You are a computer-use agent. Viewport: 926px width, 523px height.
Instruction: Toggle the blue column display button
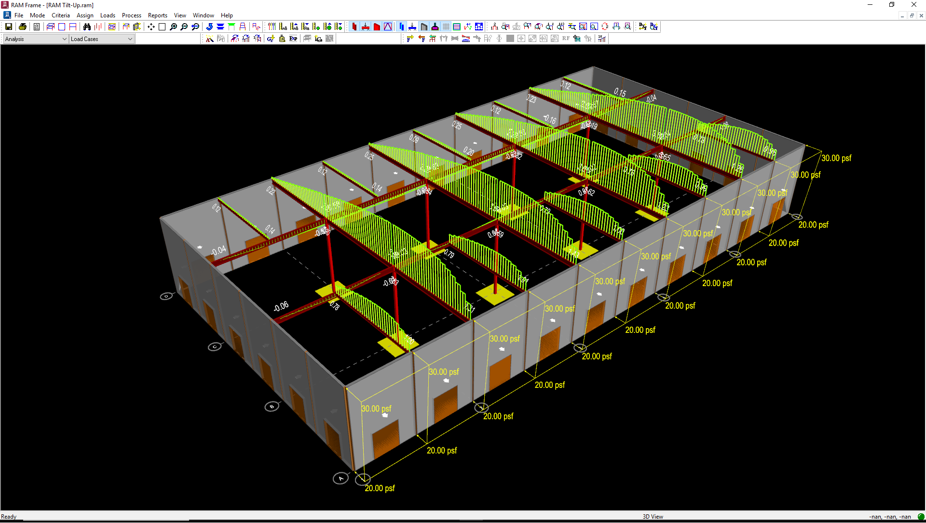(401, 27)
